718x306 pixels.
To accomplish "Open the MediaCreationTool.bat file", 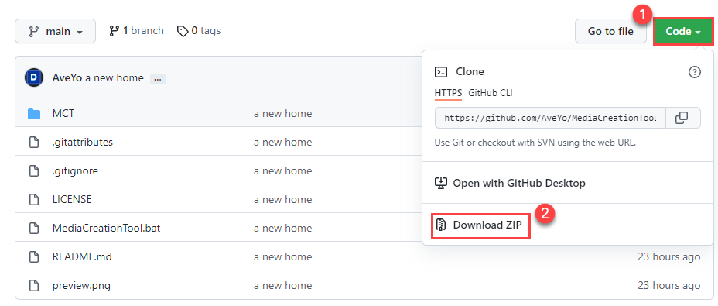I will 106,228.
